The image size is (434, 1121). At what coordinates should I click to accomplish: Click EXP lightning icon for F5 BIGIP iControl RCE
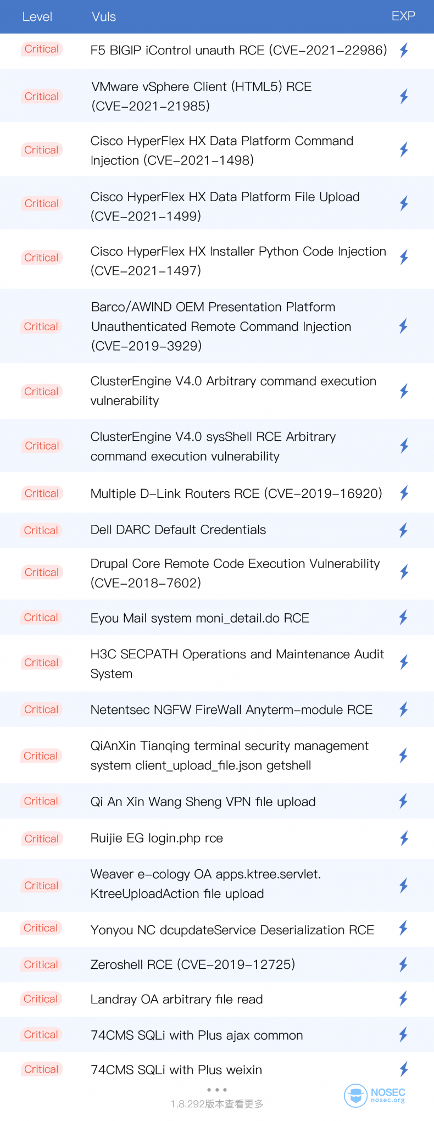pyautogui.click(x=404, y=51)
